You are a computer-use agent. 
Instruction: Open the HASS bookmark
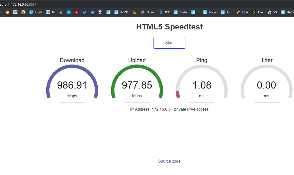(288, 12)
